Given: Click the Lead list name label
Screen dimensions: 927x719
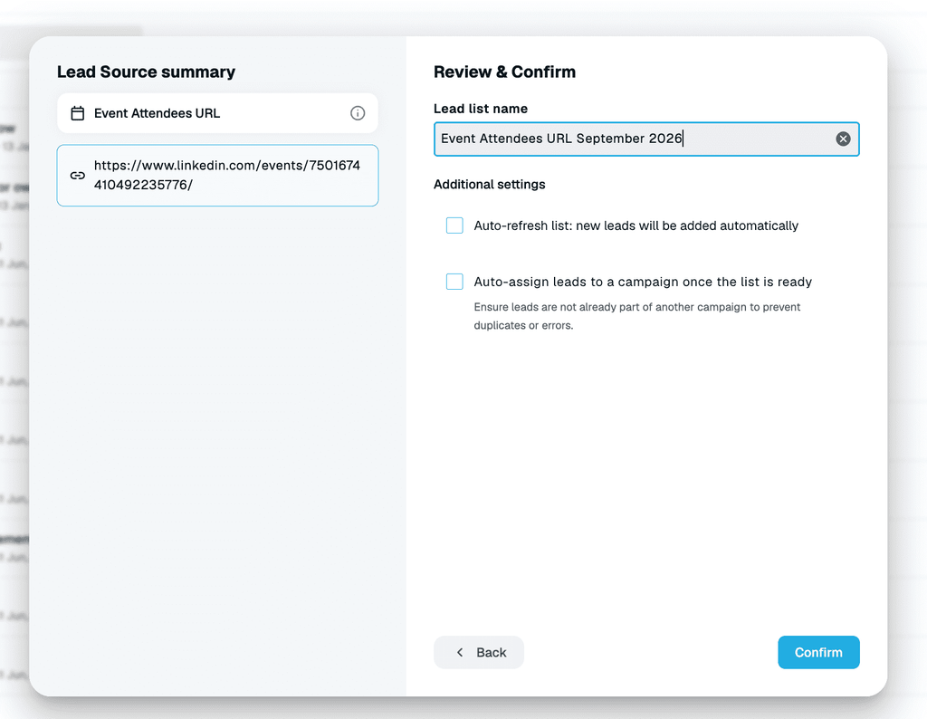Looking at the screenshot, I should [481, 109].
